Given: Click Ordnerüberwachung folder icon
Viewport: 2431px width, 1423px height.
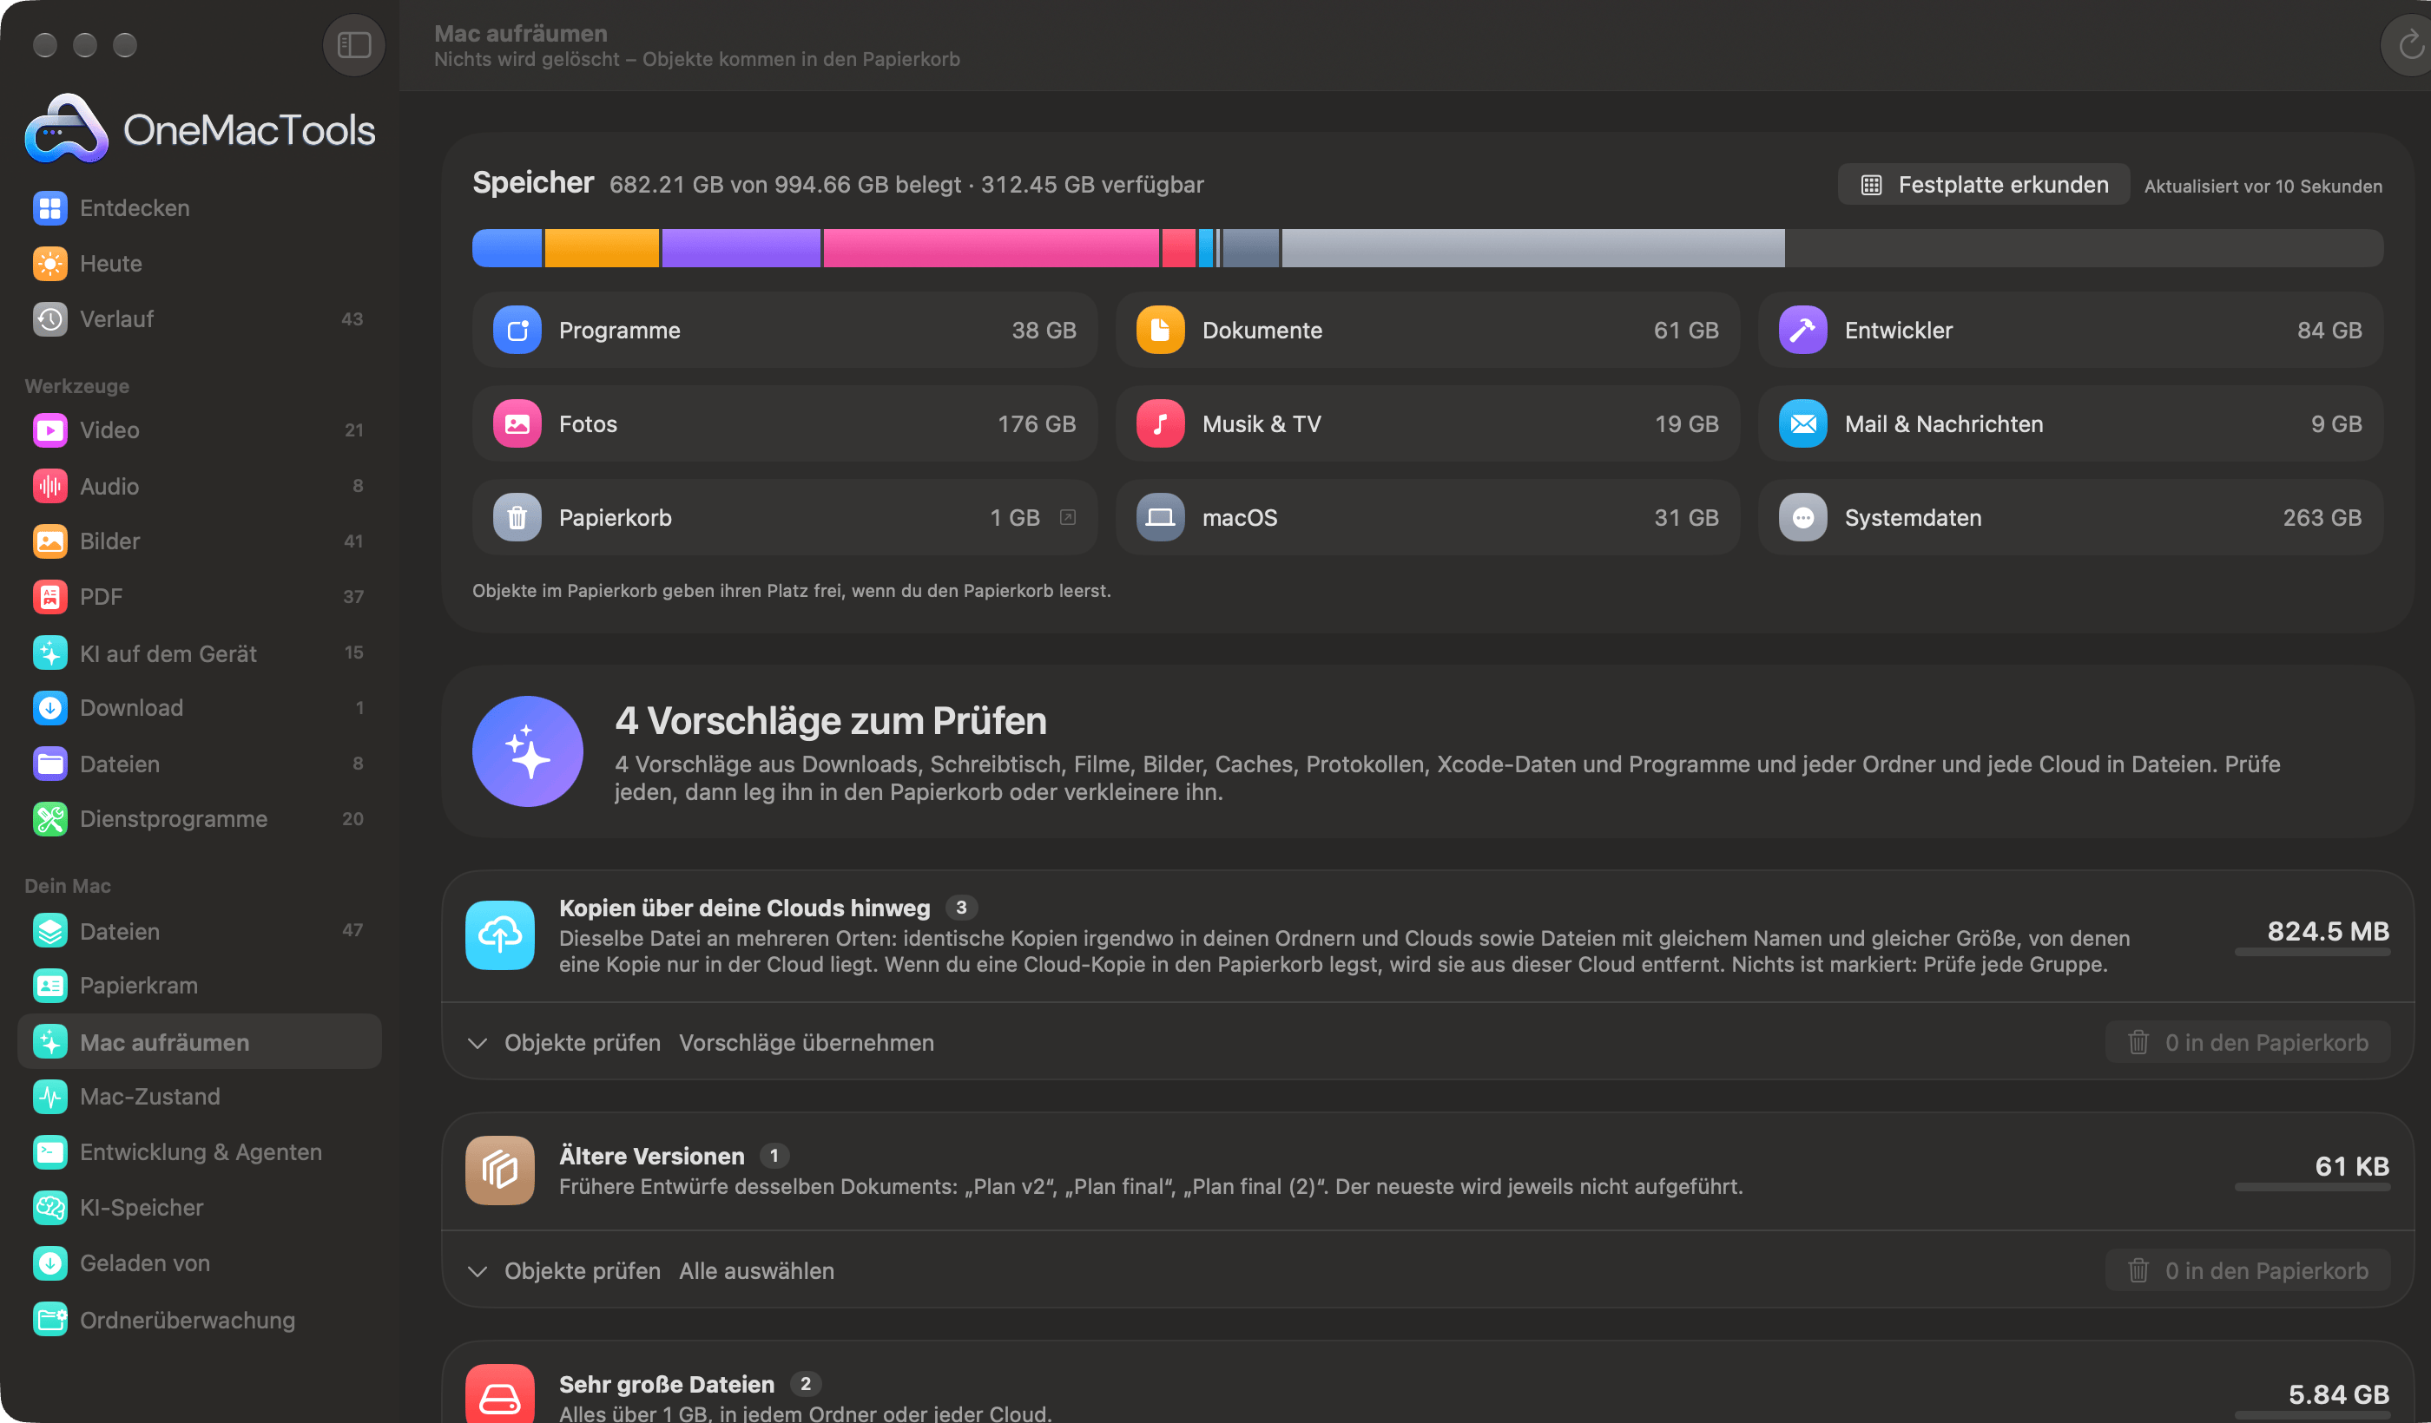Looking at the screenshot, I should click(x=50, y=1319).
